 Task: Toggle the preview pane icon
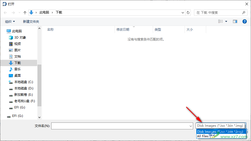pos(235,21)
